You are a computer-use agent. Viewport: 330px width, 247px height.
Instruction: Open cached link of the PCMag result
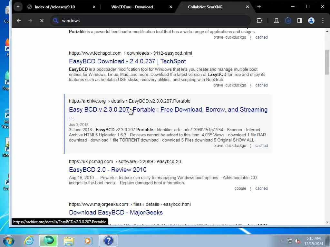click(x=261, y=188)
